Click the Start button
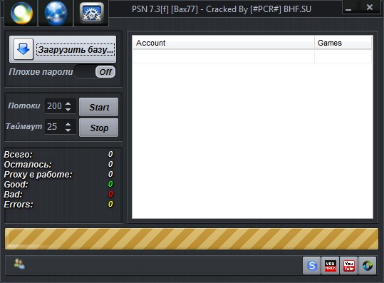 click(99, 107)
